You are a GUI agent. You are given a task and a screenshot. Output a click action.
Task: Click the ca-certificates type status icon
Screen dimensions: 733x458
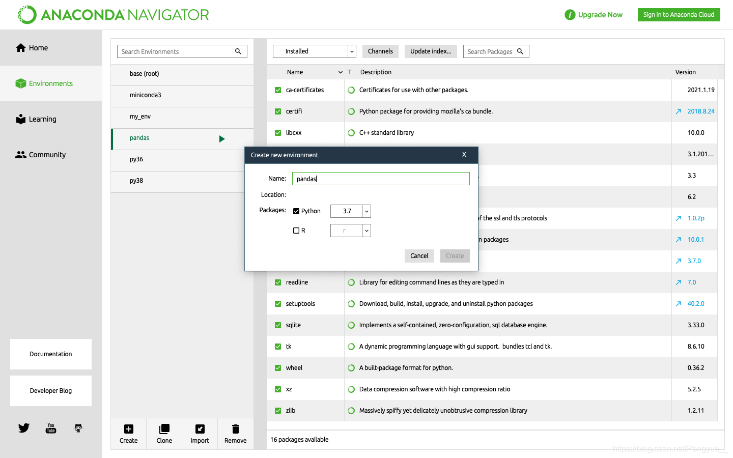point(351,90)
